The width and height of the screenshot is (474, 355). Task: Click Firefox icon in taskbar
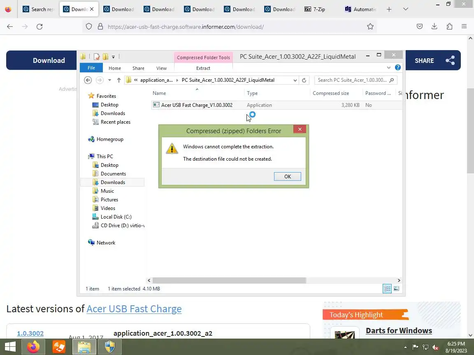33,346
